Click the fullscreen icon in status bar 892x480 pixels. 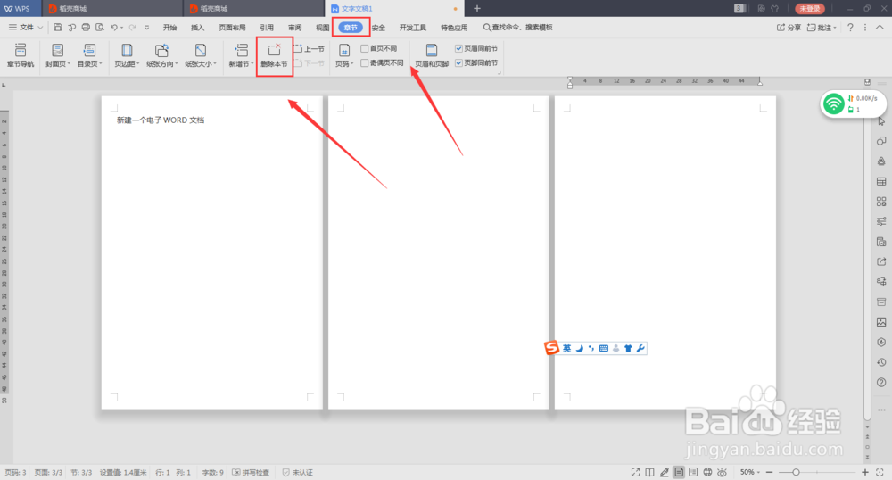pyautogui.click(x=635, y=472)
